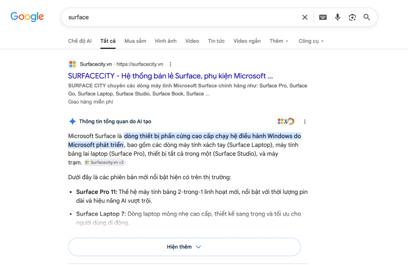This screenshot has width=408, height=265.
Task: Click "Dưới đây là các phiên bản mới" sentence
Action: click(150, 177)
